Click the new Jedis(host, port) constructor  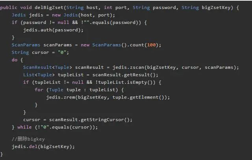(83, 15)
